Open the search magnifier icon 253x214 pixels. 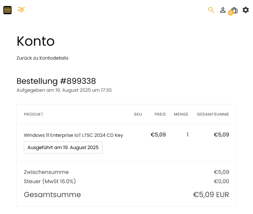coord(211,10)
